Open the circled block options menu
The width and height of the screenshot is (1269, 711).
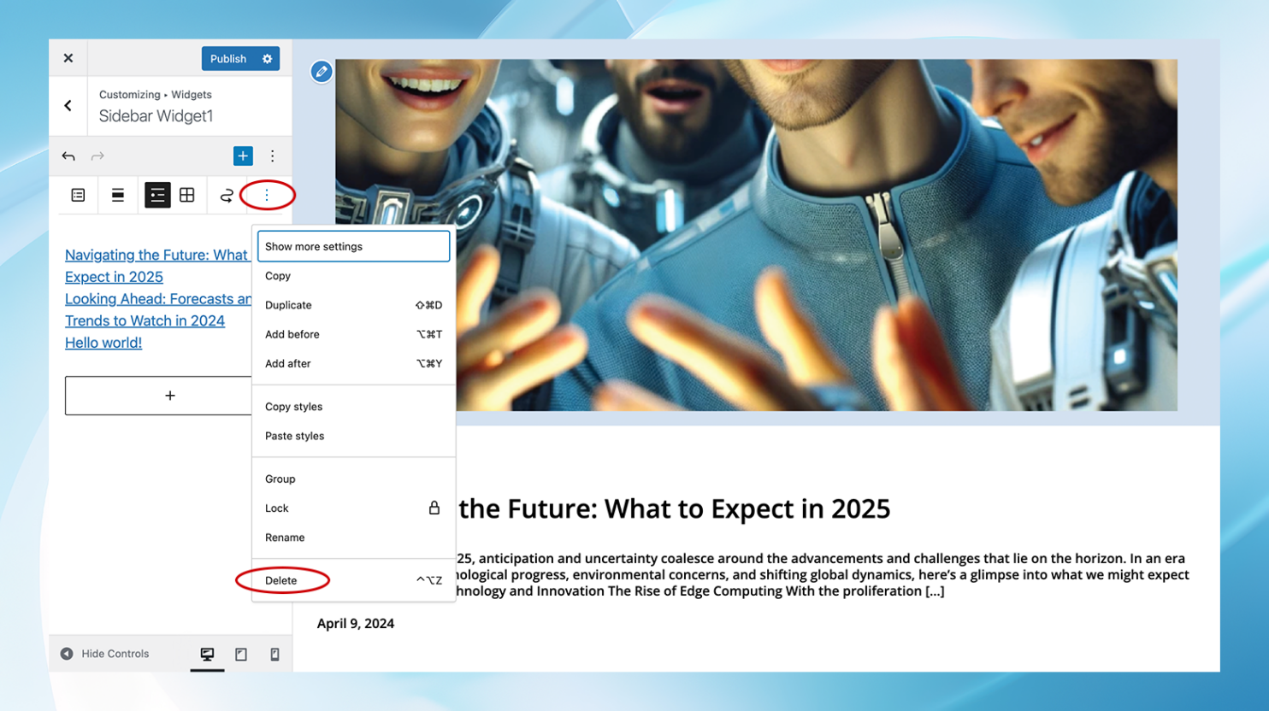[267, 195]
